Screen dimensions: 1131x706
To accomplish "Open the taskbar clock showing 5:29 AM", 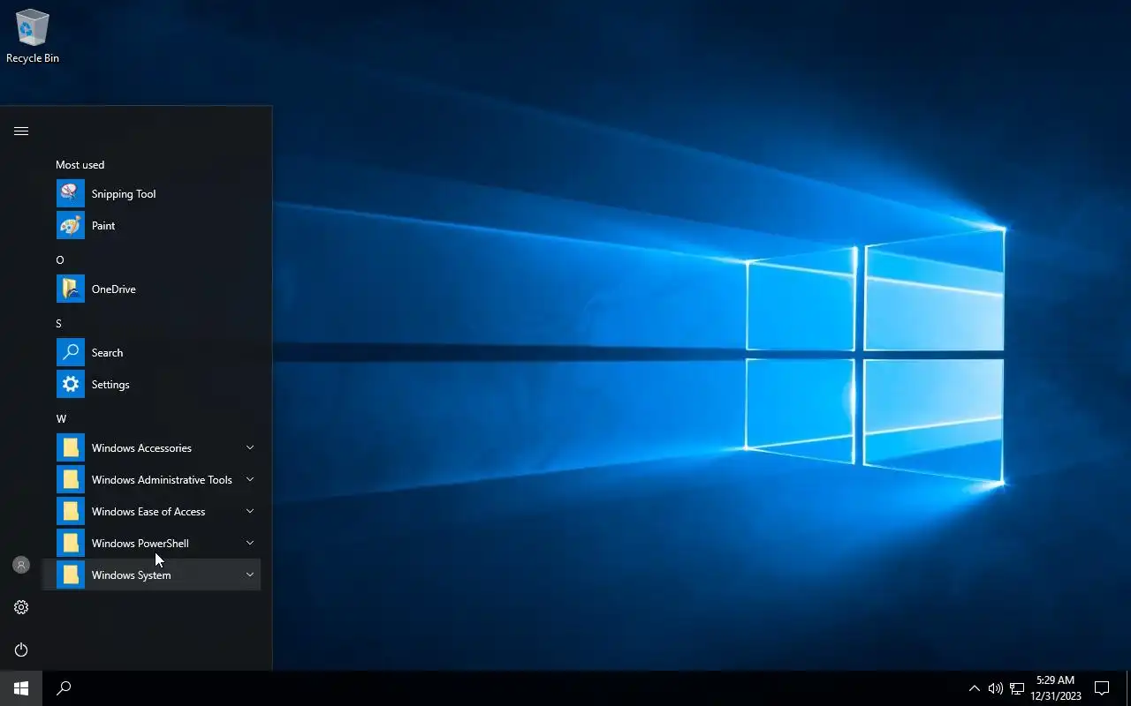I will [1055, 688].
